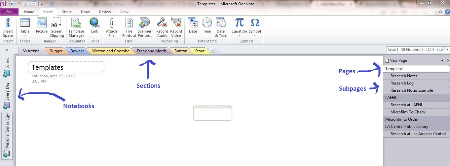Switch to the Review tab
This screenshot has height=166, width=450.
click(105, 12)
